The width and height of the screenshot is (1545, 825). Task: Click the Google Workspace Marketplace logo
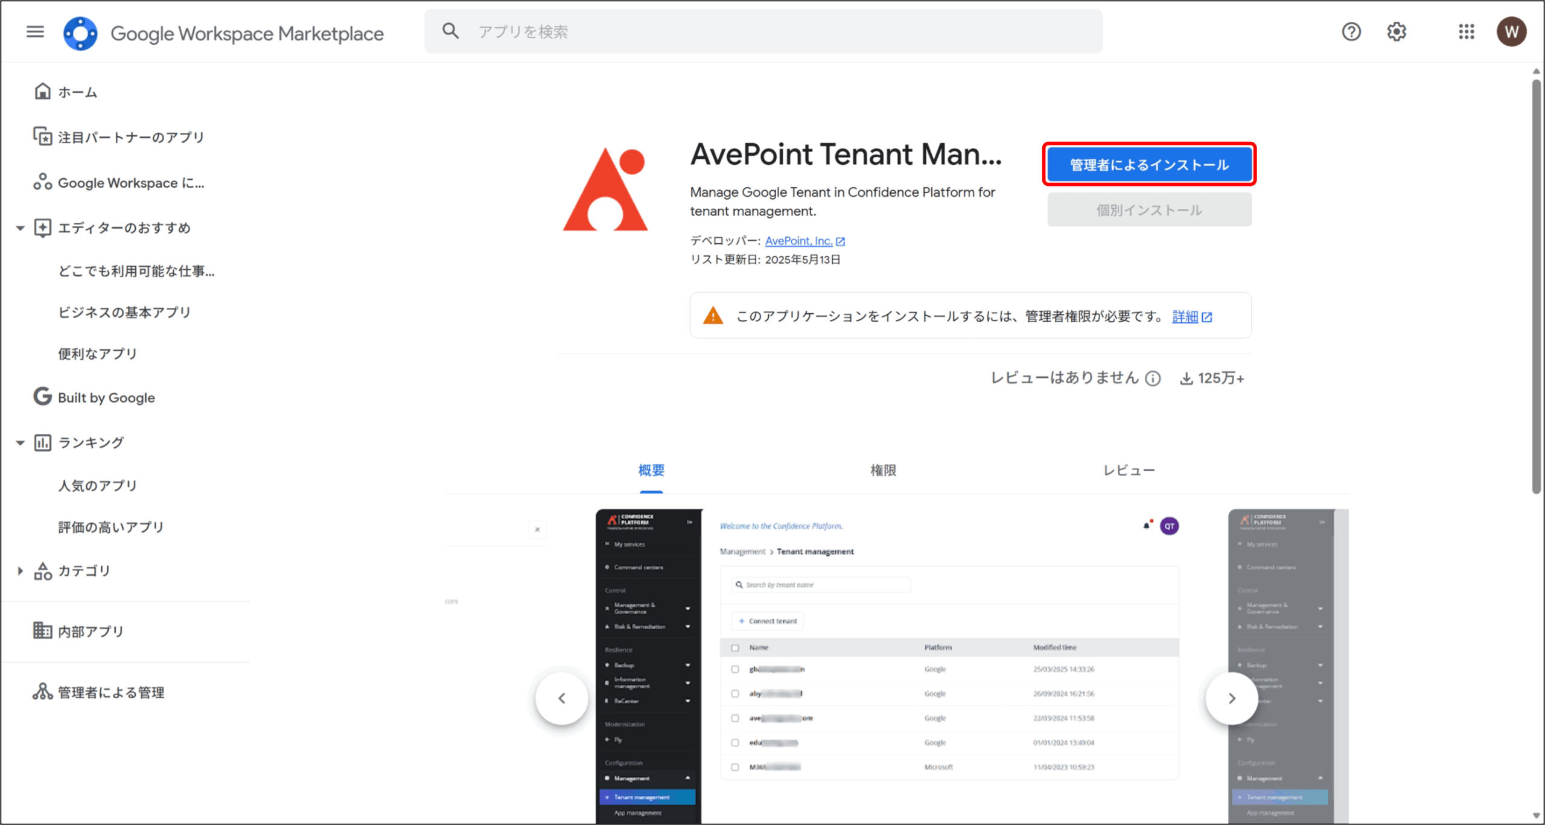[x=80, y=33]
